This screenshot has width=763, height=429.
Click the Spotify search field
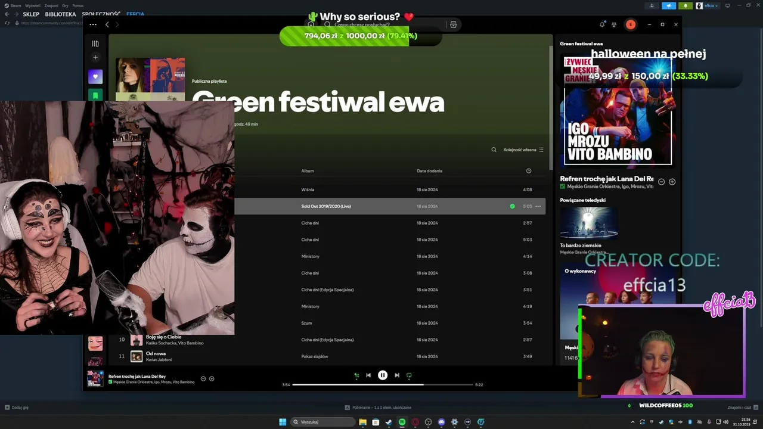(x=384, y=24)
